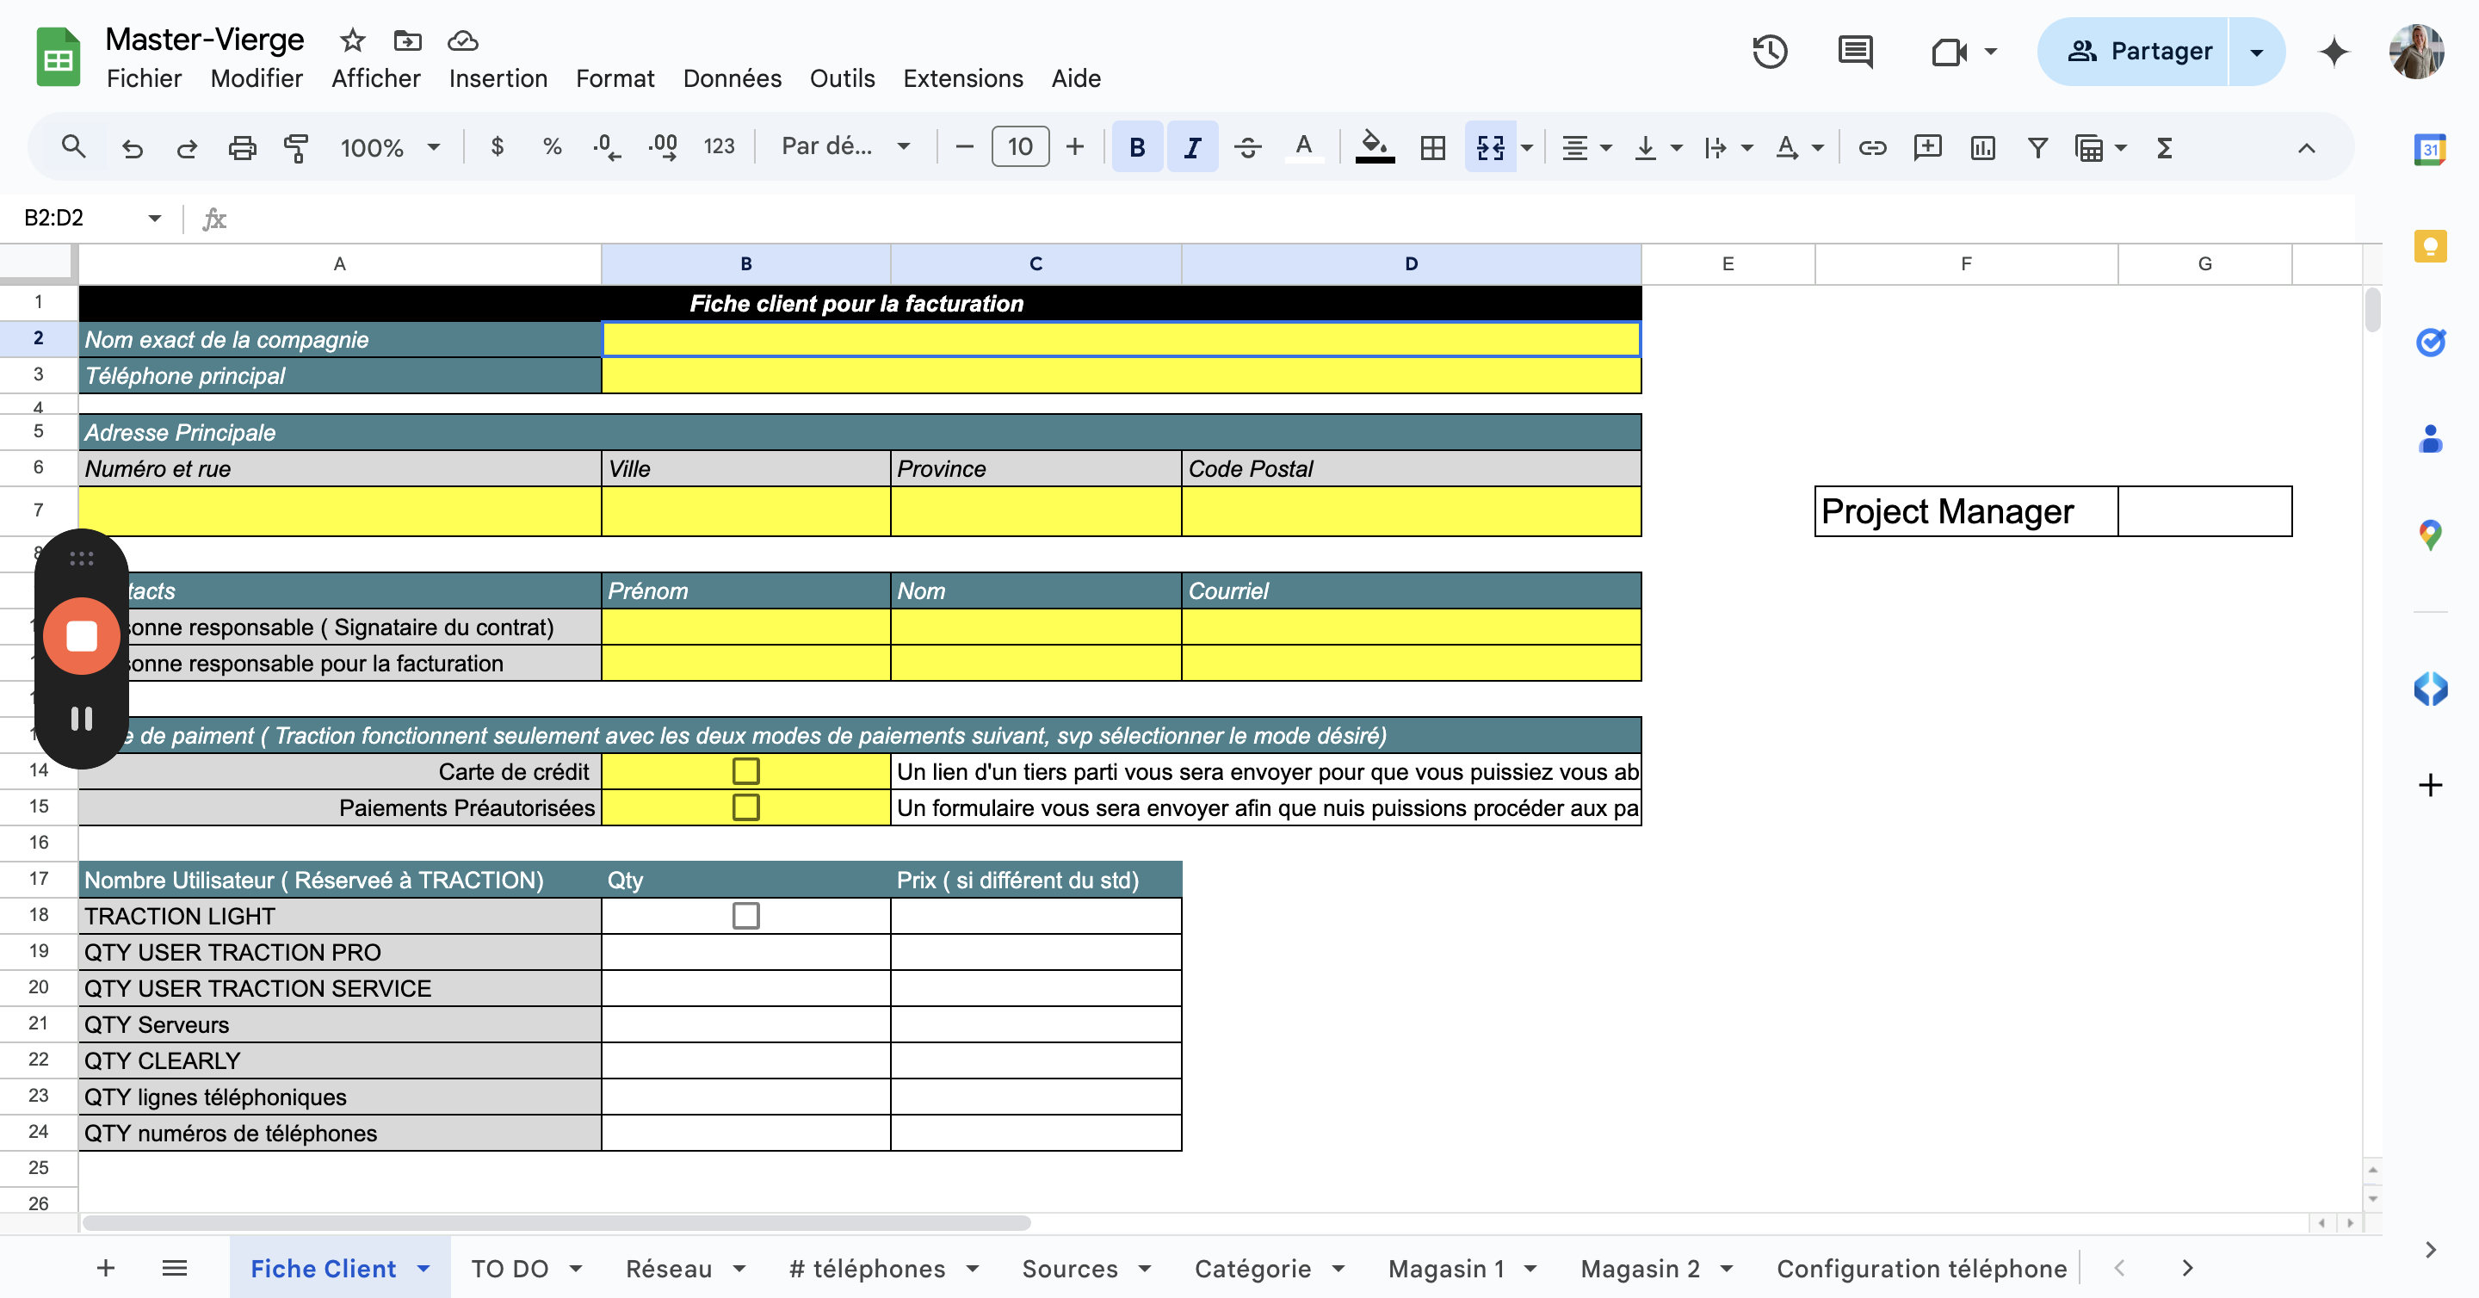Viewport: 2479px width, 1298px height.
Task: Open the Extensions menu
Action: click(962, 78)
